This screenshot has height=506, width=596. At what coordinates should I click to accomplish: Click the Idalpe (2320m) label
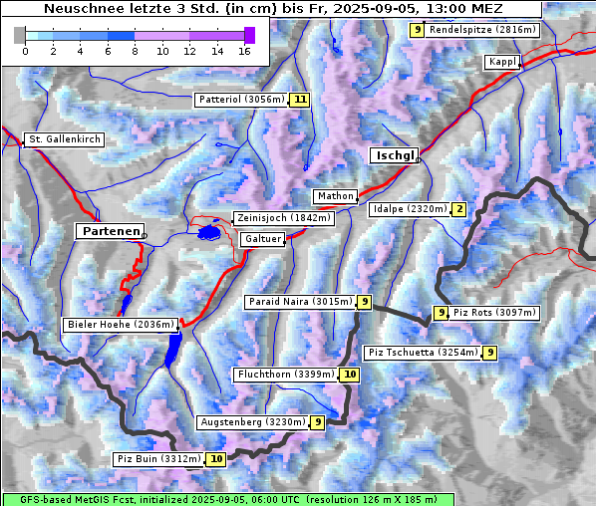click(x=410, y=209)
